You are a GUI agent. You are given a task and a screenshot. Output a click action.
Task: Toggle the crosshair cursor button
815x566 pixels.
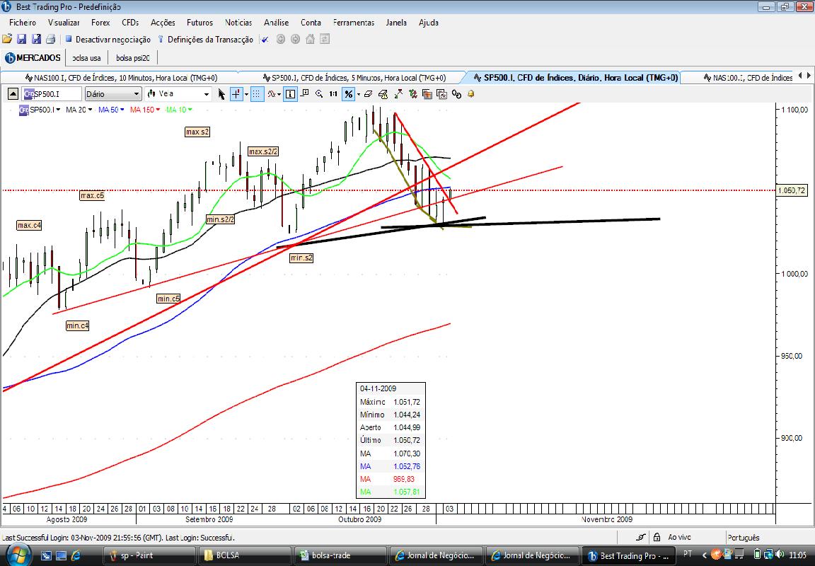point(236,94)
